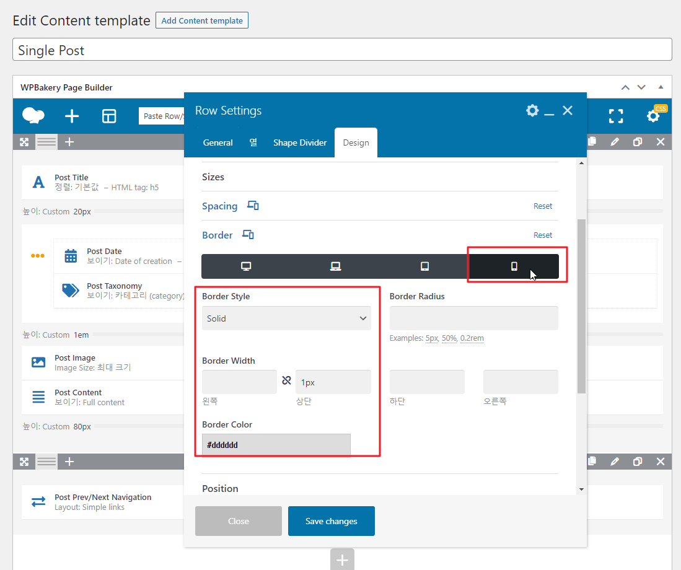Switch to the 열 tab

253,142
